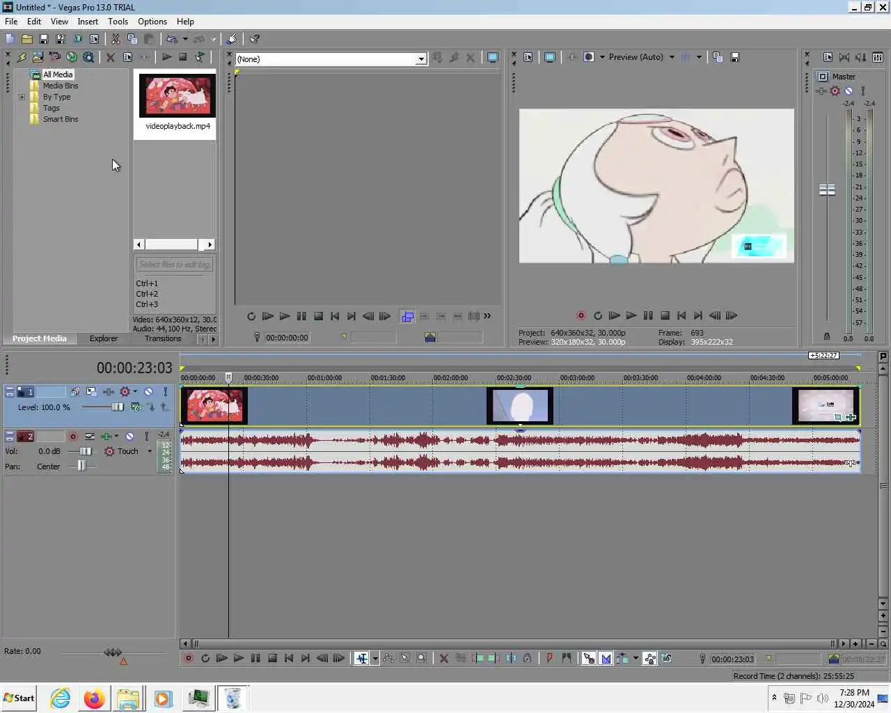891x713 pixels.
Task: Mute audio track 2
Action: point(129,436)
